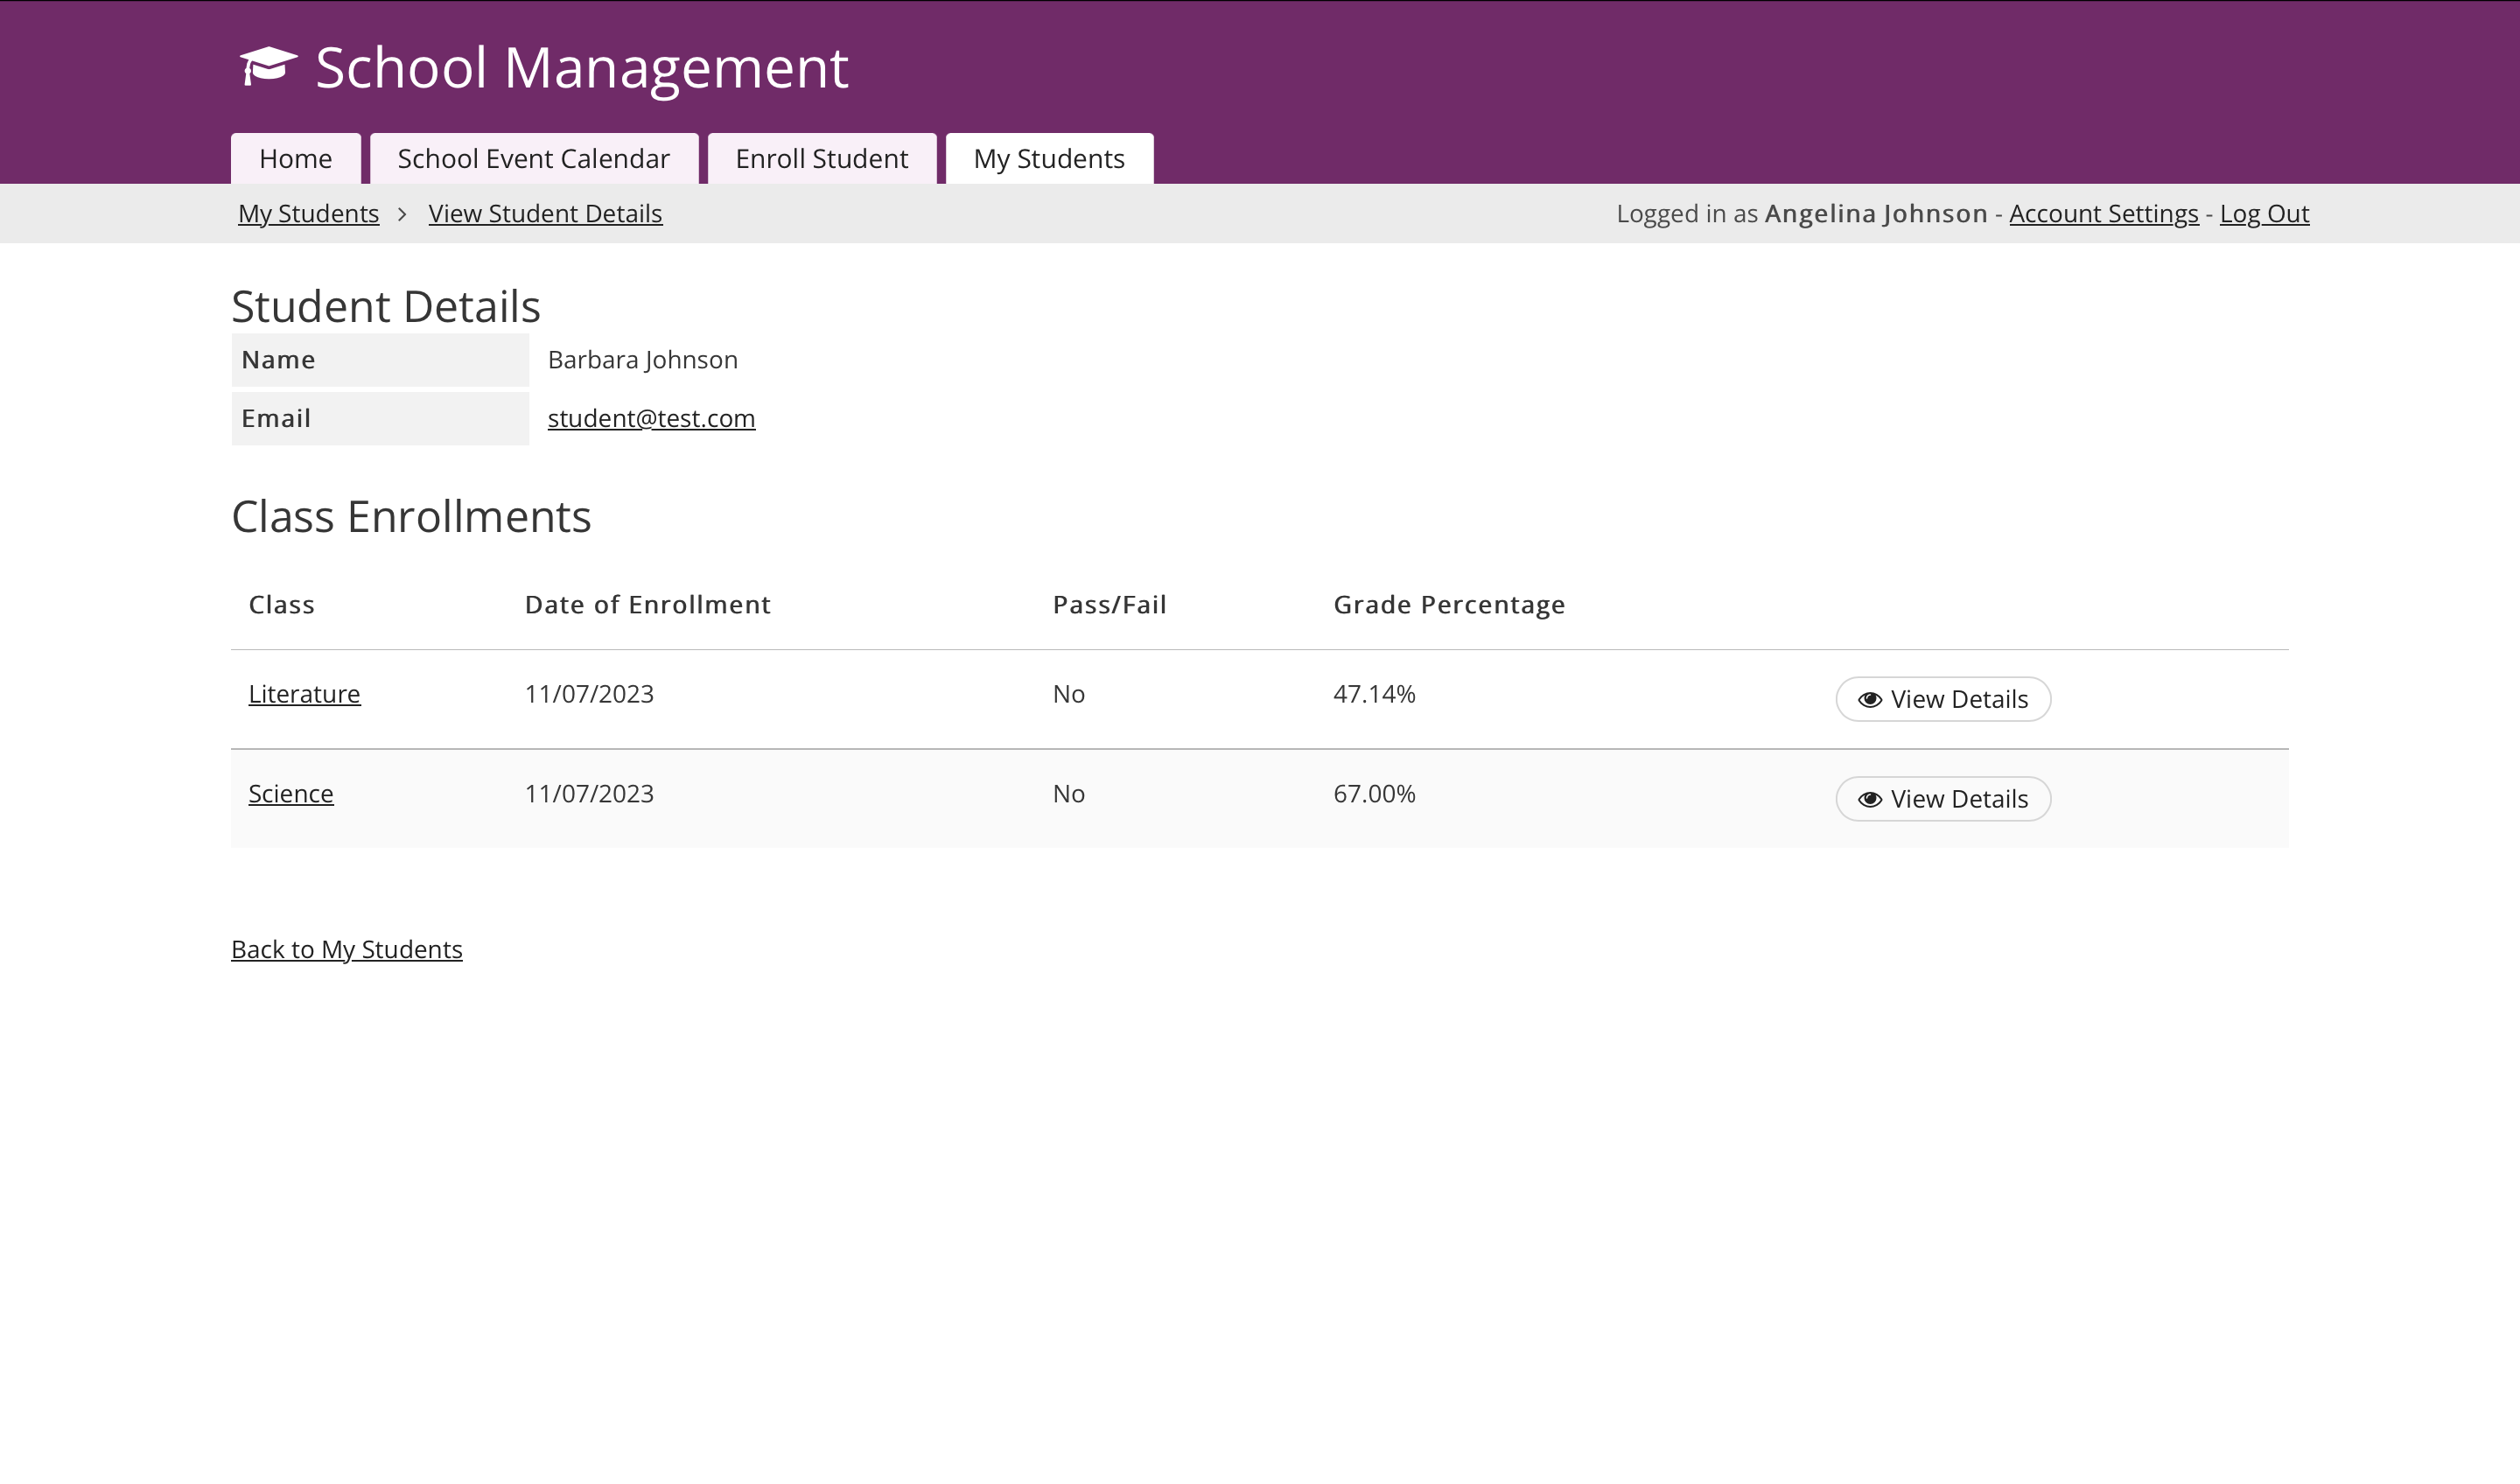Email the student via student@test.com link
2520x1484 pixels.
coord(651,418)
